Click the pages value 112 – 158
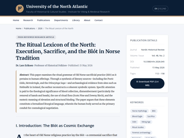The width and height of the screenshot is (184, 138). (160, 74)
